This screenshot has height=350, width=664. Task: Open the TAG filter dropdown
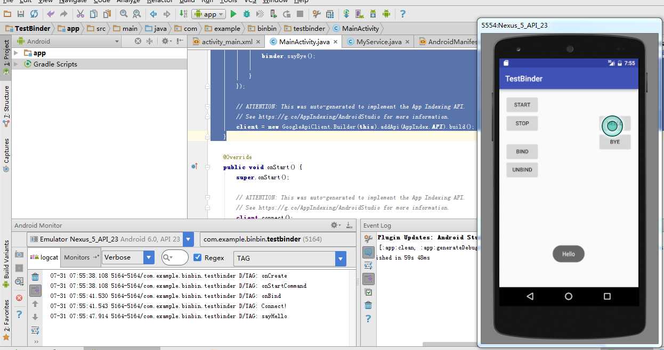click(x=290, y=258)
